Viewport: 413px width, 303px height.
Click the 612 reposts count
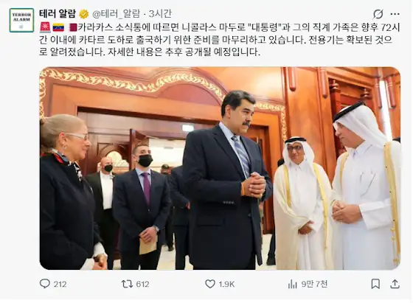142,285
